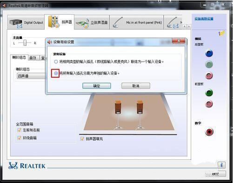The height and width of the screenshot is (183, 233).
Task: Click the main window 确定 button at bottom right
Action: click(x=215, y=174)
